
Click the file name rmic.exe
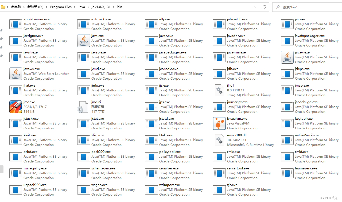click(234, 152)
